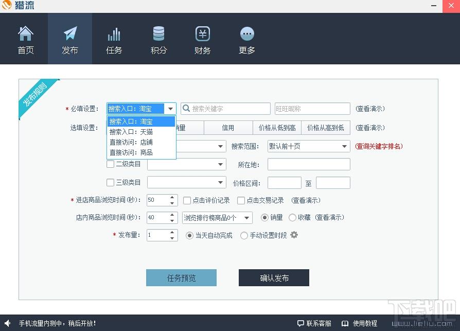Enable the 二级类目 checkbox
Screen dimensions: 460x331
coord(110,164)
